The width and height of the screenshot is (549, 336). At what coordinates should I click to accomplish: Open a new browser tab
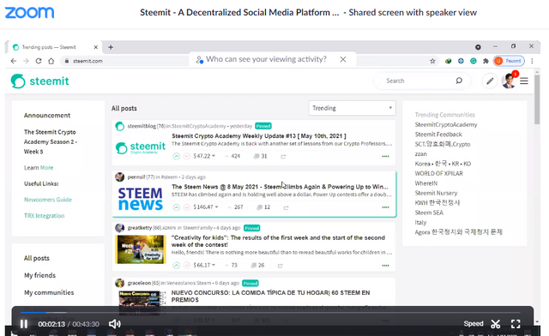[111, 47]
